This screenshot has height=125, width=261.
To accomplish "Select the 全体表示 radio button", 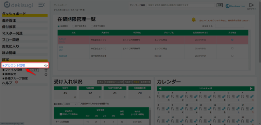I will [58, 26].
